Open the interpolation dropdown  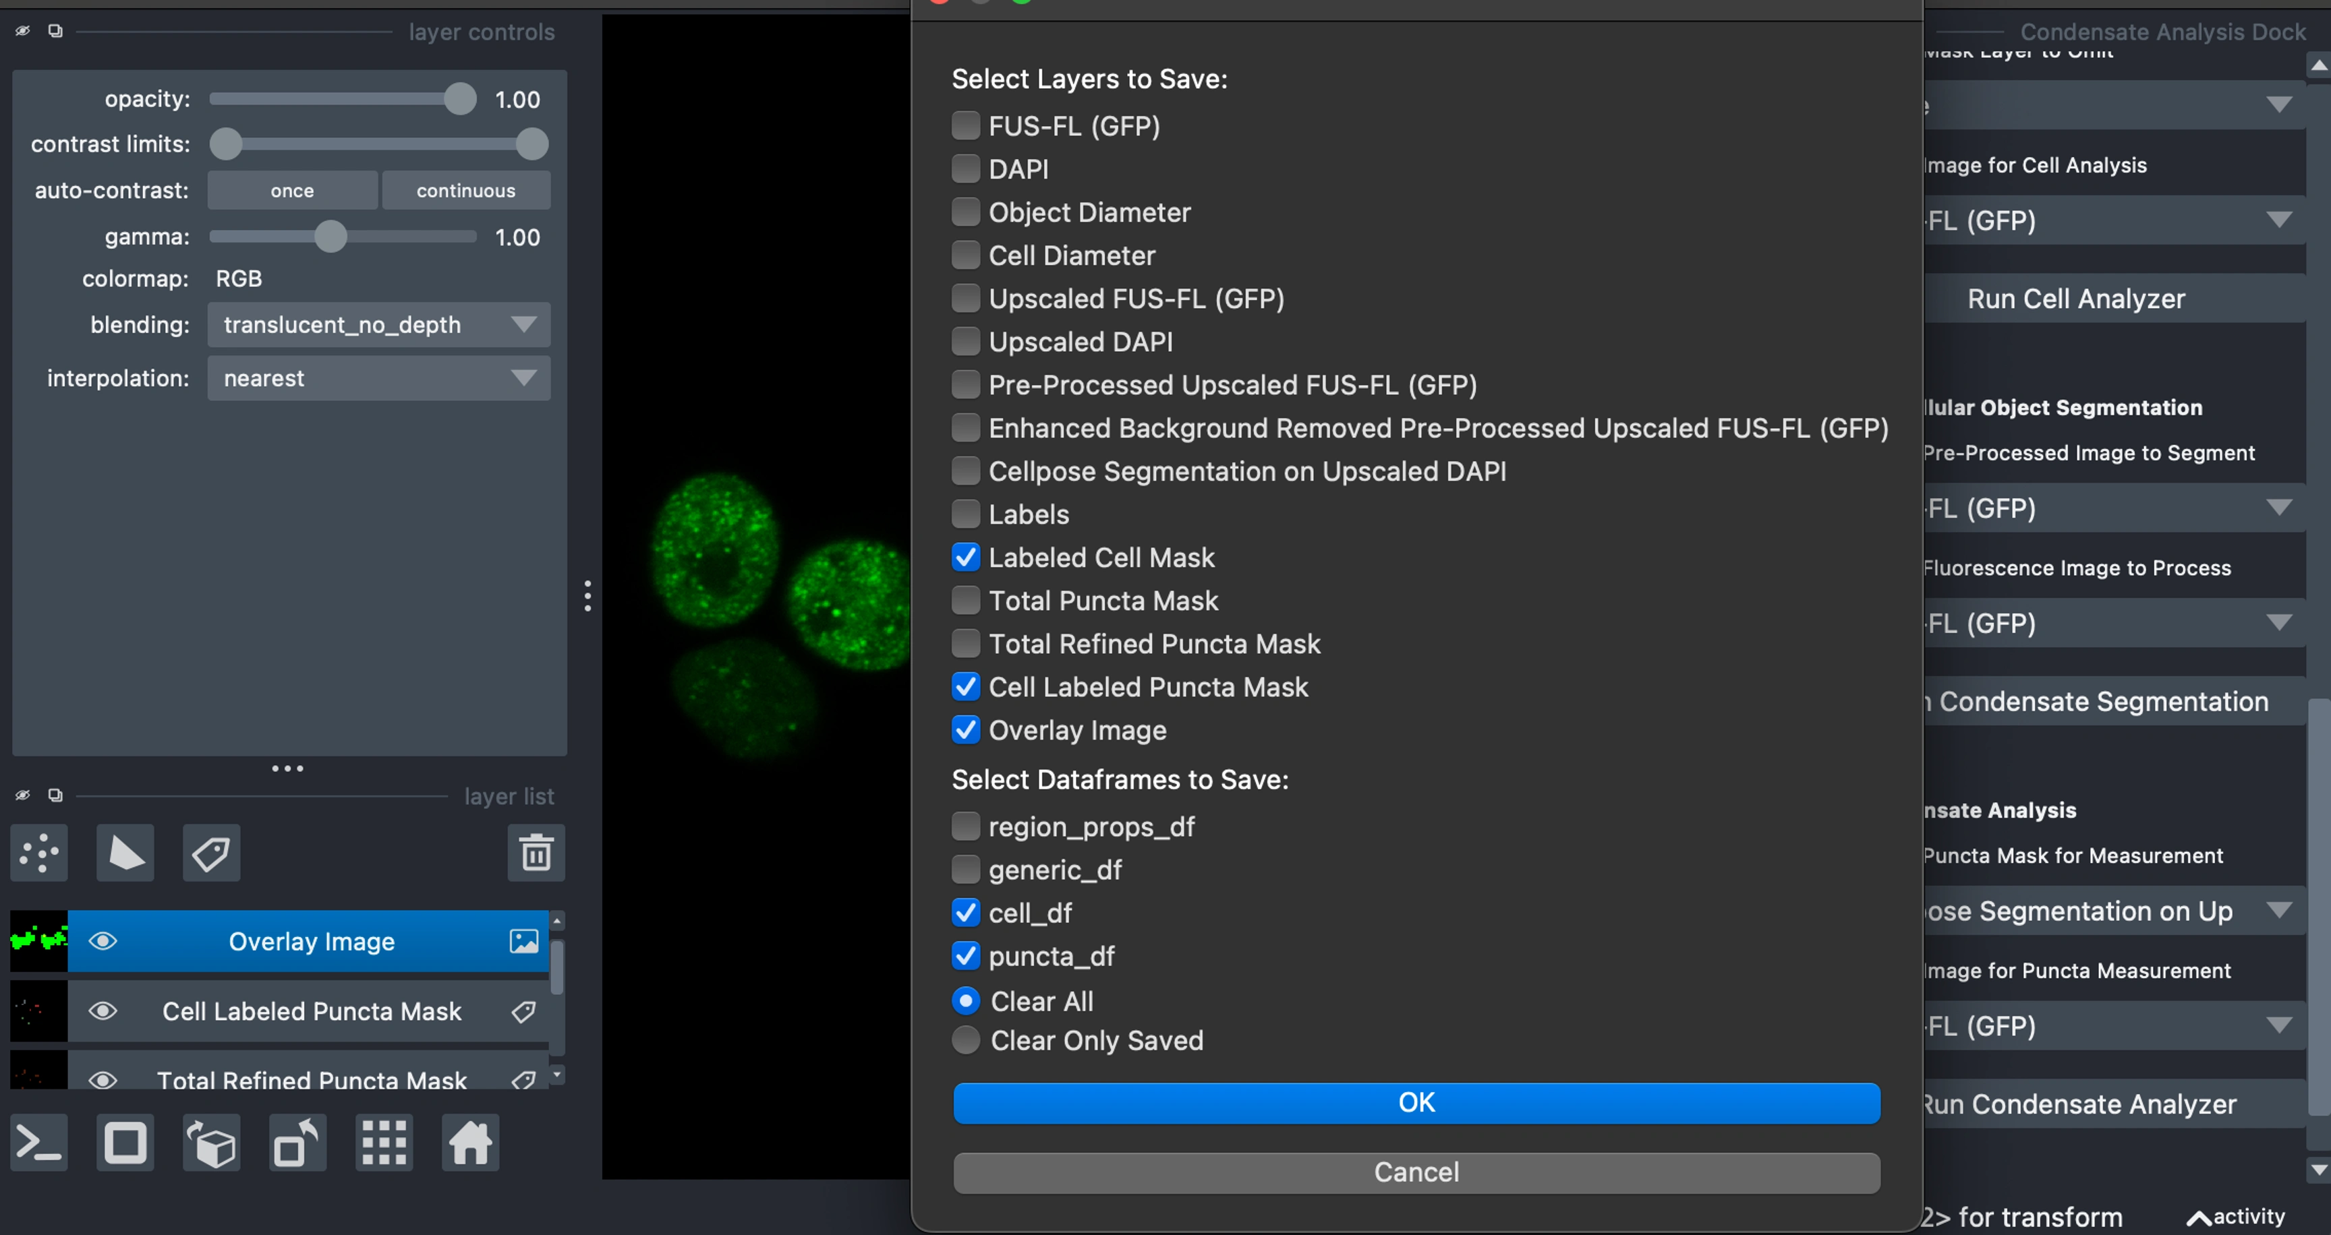378,378
